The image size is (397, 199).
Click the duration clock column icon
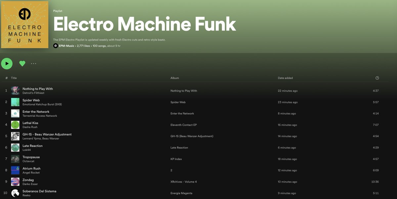[x=377, y=78]
